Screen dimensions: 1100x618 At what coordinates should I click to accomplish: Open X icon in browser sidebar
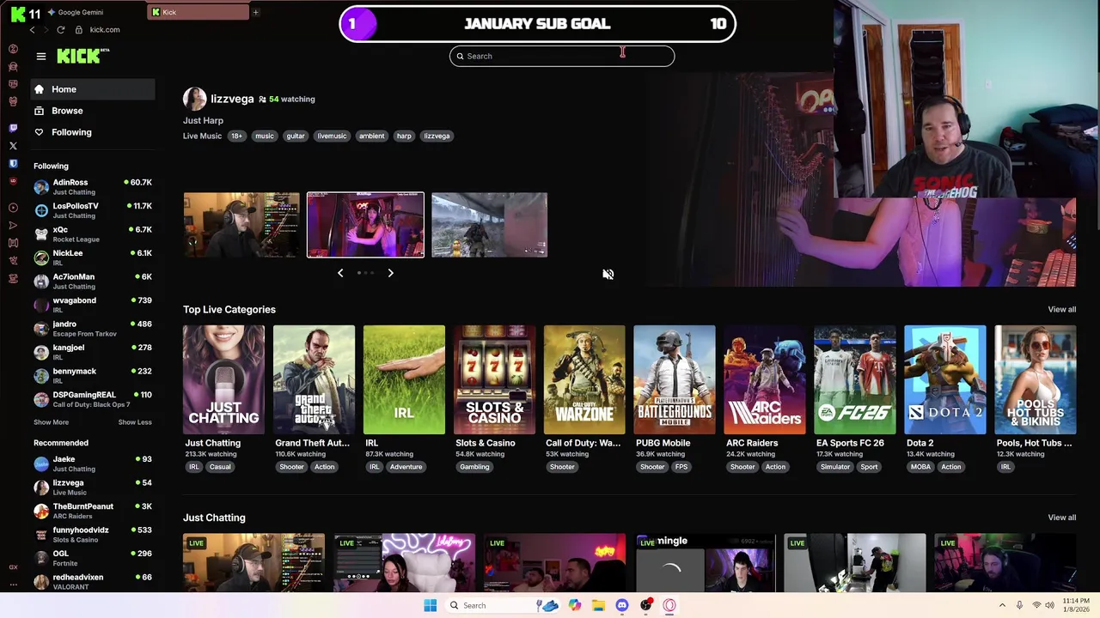pyautogui.click(x=13, y=146)
